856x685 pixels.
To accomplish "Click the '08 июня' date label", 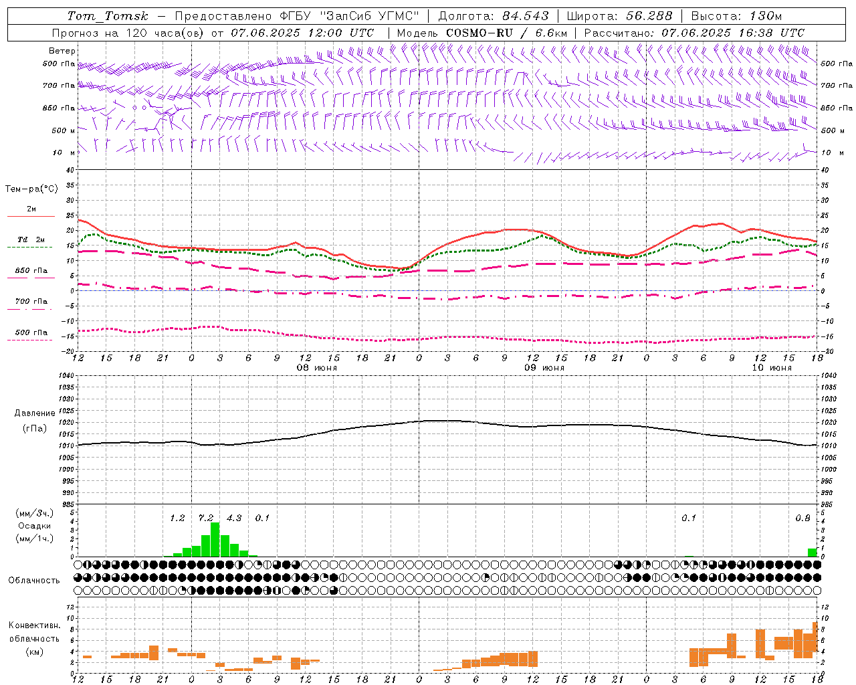I will pos(317,368).
